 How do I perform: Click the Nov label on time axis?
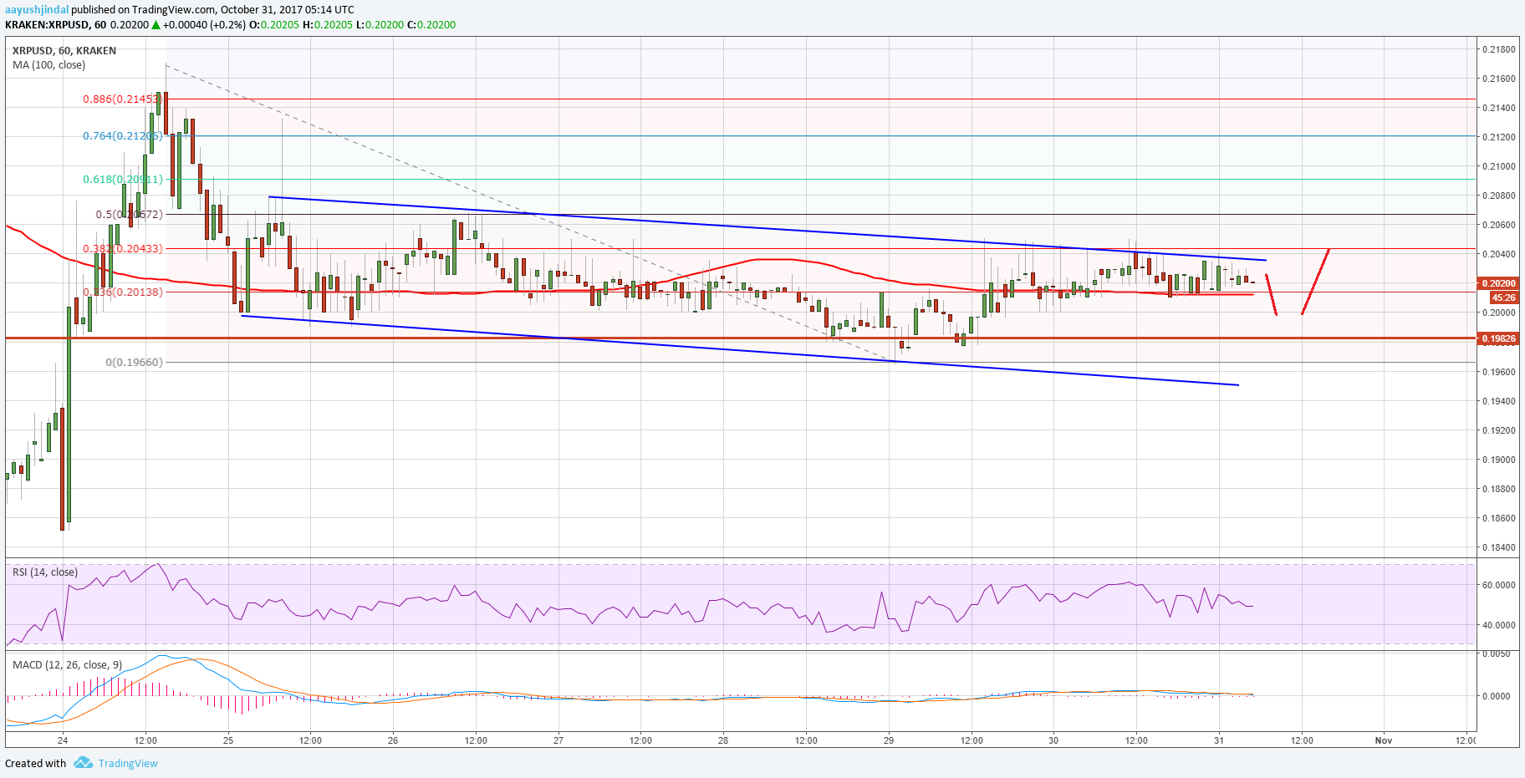click(1384, 740)
